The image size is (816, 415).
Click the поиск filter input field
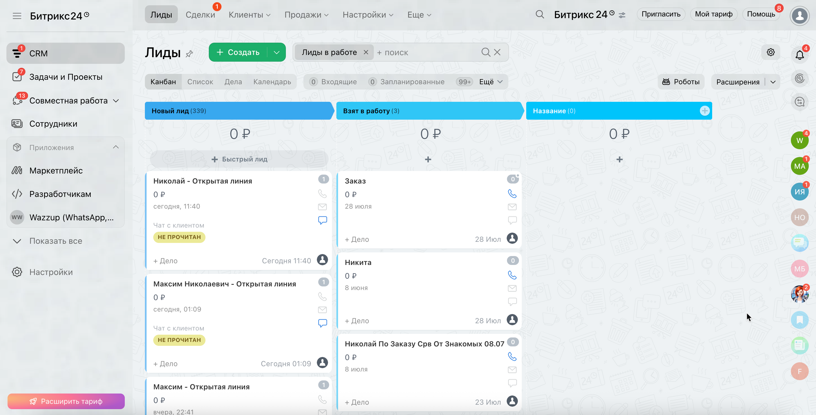pos(428,52)
